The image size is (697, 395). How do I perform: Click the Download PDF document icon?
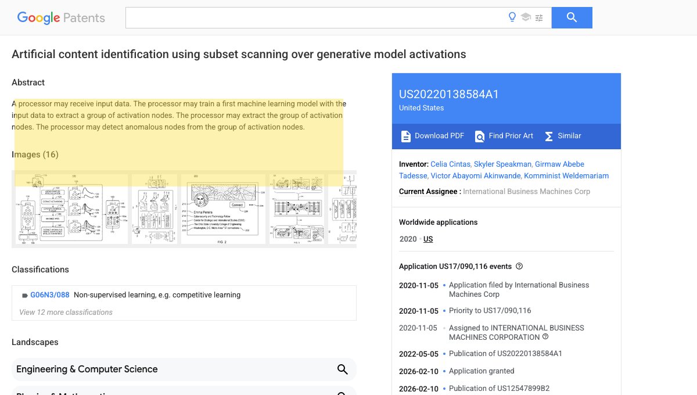(x=406, y=136)
